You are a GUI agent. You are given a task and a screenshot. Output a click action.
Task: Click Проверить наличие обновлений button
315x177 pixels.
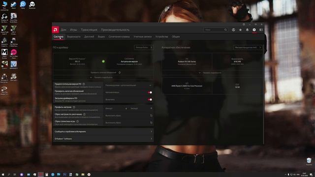(x=103, y=72)
